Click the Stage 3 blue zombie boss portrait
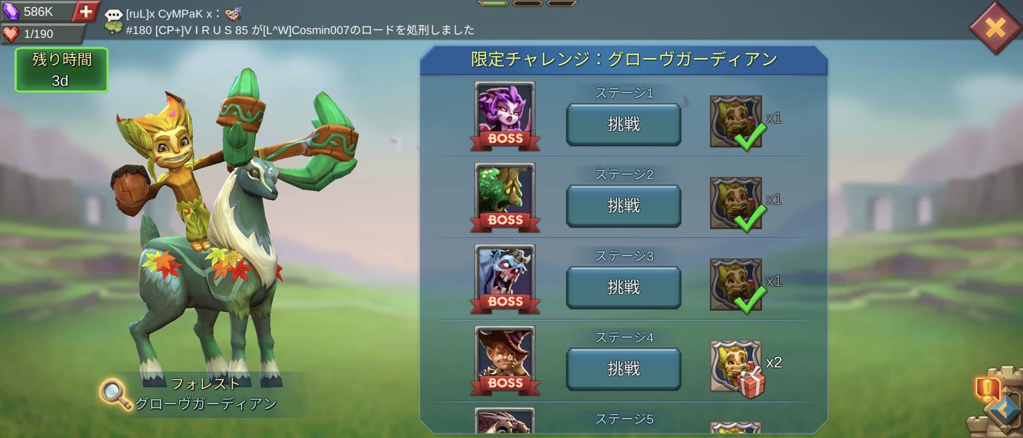1023x438 pixels. (x=505, y=279)
